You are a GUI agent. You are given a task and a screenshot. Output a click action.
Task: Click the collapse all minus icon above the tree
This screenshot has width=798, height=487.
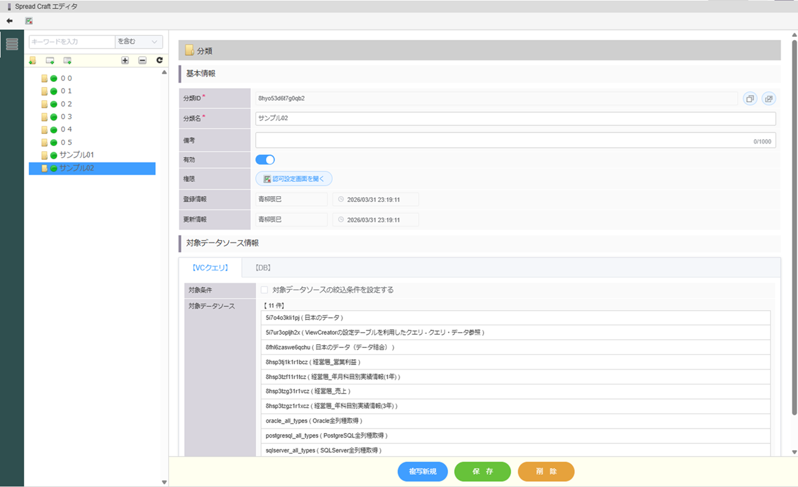(x=142, y=60)
